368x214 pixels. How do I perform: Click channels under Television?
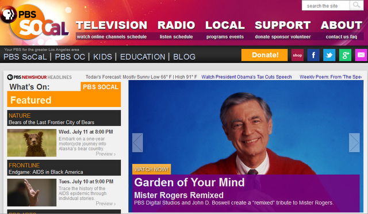pyautogui.click(x=116, y=37)
